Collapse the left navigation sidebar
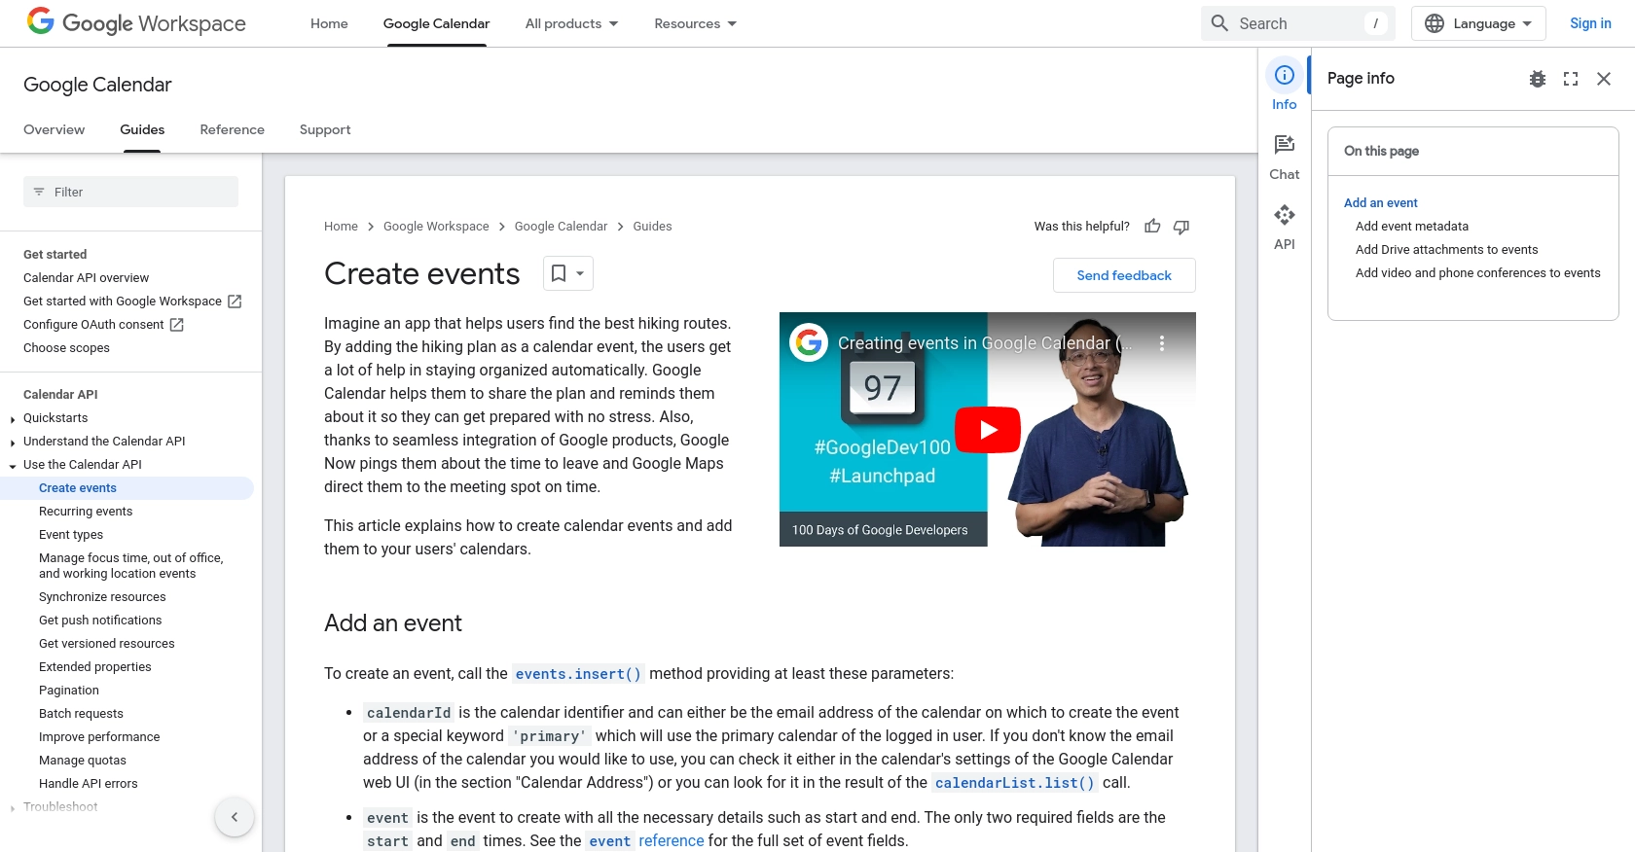 (235, 817)
